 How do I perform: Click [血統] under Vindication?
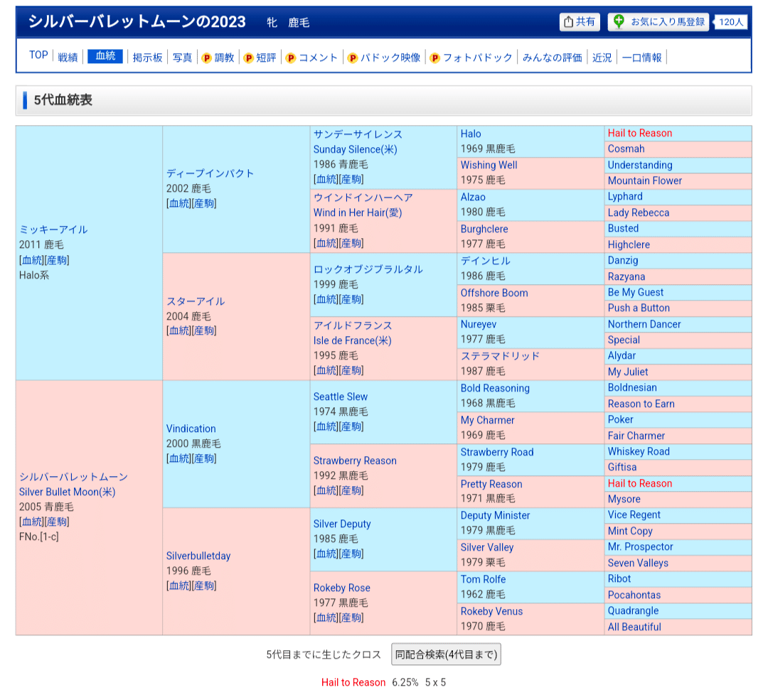click(178, 458)
